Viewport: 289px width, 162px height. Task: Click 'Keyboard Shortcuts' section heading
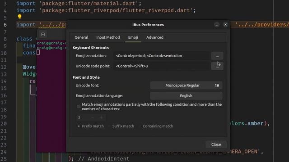[x=91, y=48]
